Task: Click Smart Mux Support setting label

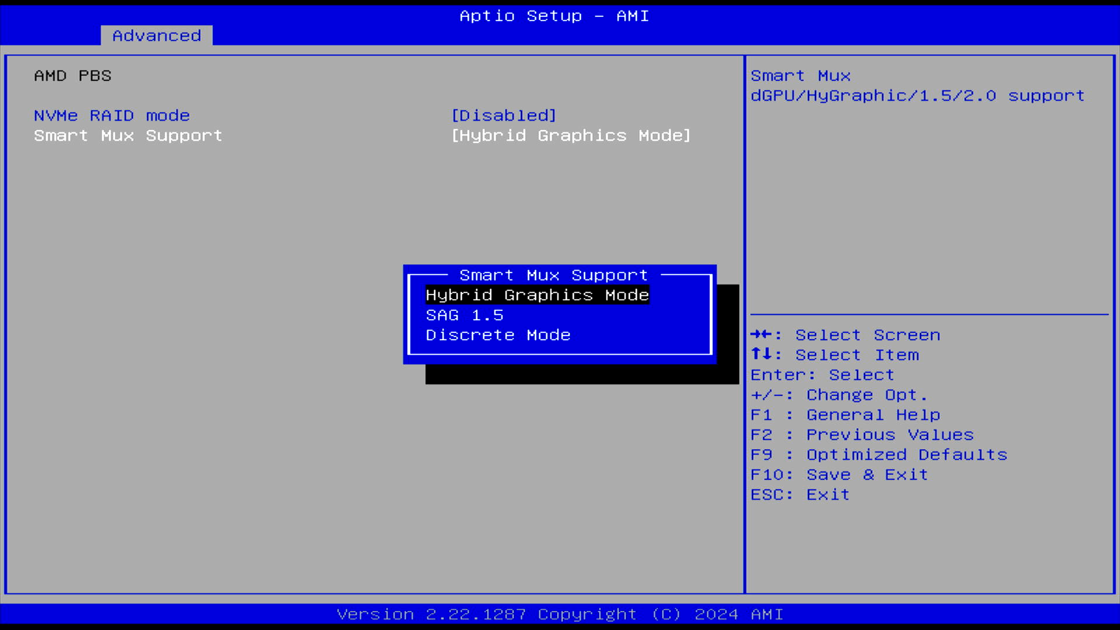Action: click(x=128, y=135)
